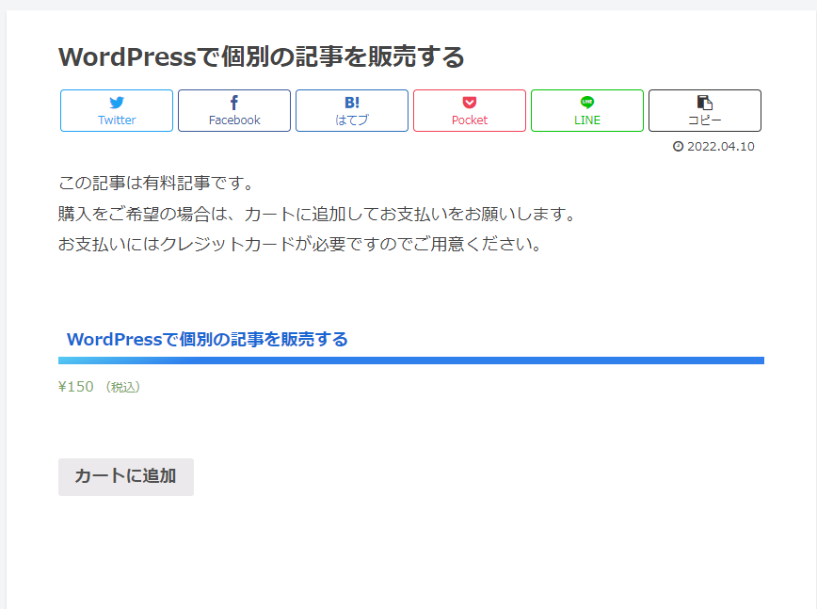Save the article to Pocket
The height and width of the screenshot is (609, 817).
(x=470, y=110)
